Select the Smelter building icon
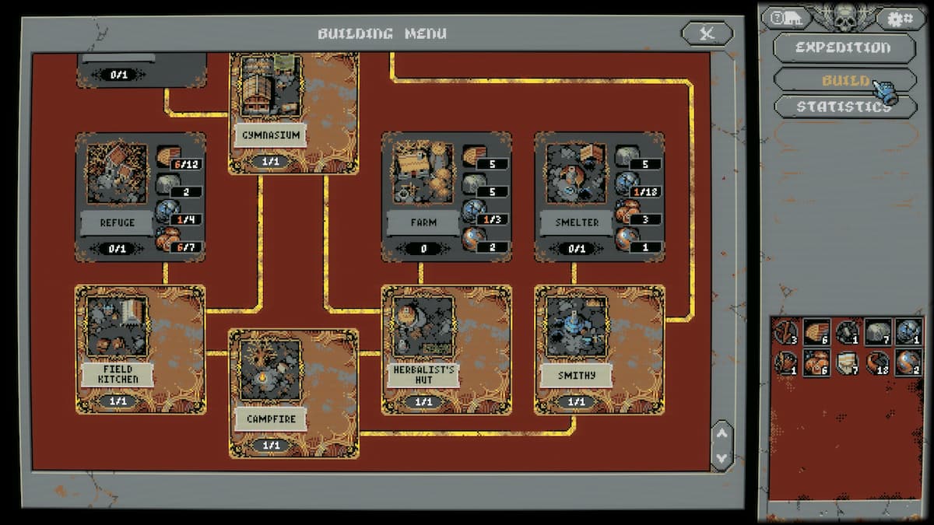The height and width of the screenshot is (525, 934). coord(575,173)
